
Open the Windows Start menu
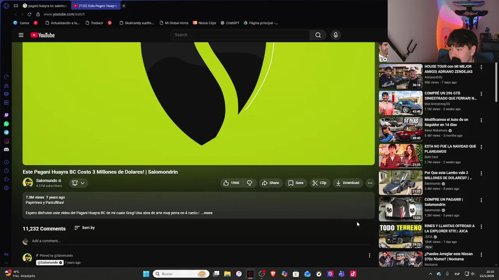(146, 274)
